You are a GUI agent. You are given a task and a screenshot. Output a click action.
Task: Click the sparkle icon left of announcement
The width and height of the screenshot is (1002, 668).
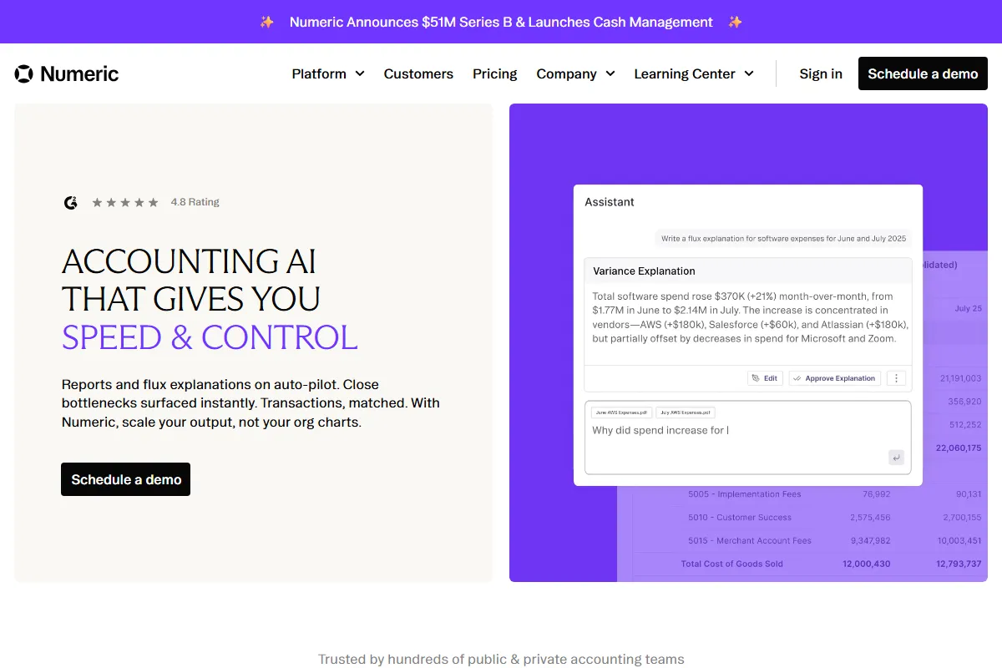coord(267,22)
